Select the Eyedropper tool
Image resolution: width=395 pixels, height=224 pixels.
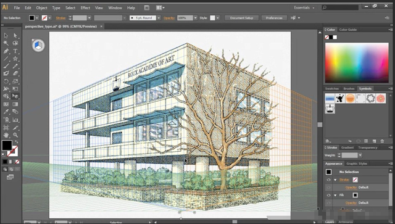[x=6, y=112]
